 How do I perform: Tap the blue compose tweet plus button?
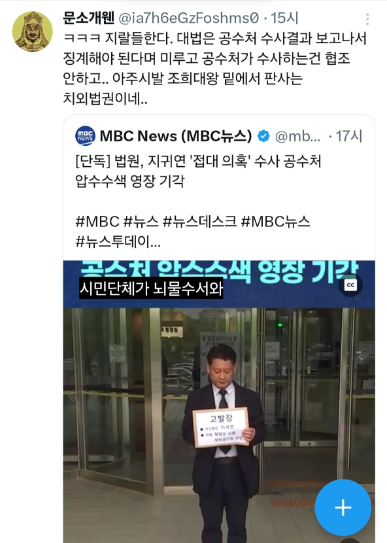(x=343, y=508)
